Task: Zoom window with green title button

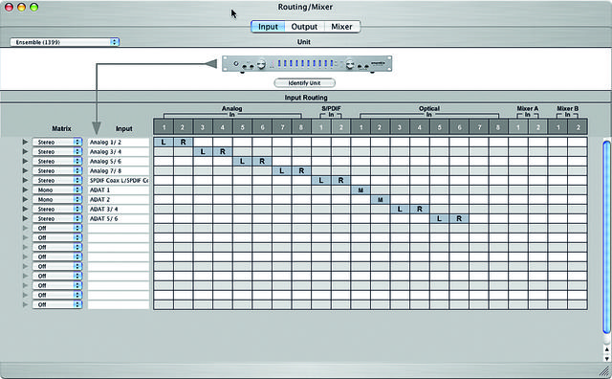Action: 34,7
